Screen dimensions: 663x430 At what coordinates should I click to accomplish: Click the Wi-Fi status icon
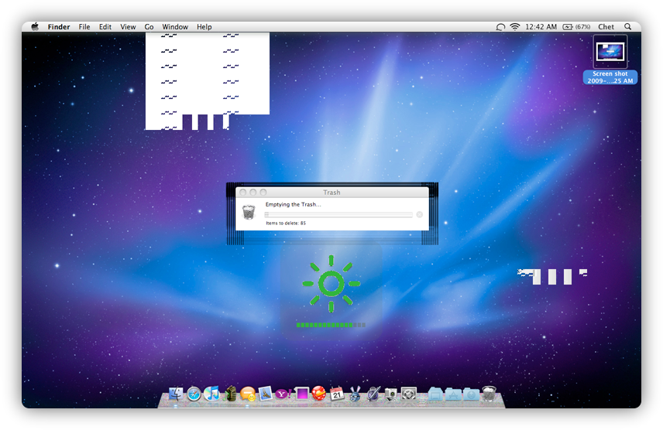(514, 26)
